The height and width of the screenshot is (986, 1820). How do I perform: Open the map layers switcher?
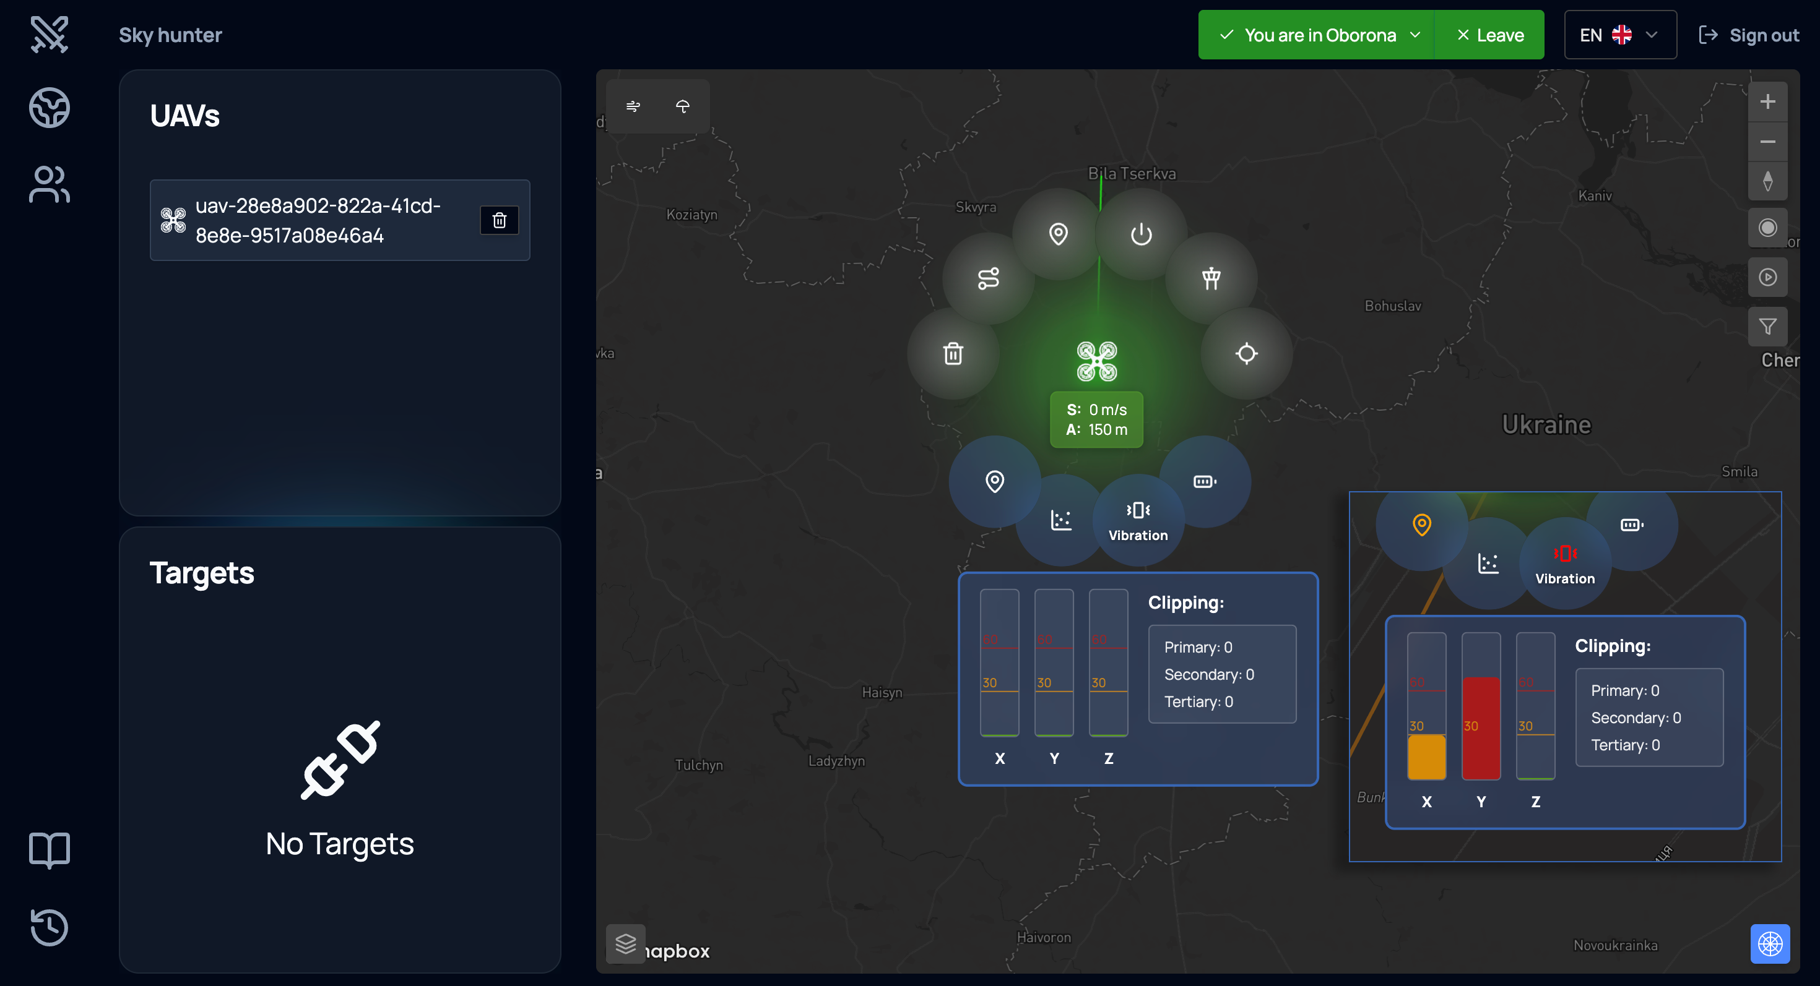point(625,943)
